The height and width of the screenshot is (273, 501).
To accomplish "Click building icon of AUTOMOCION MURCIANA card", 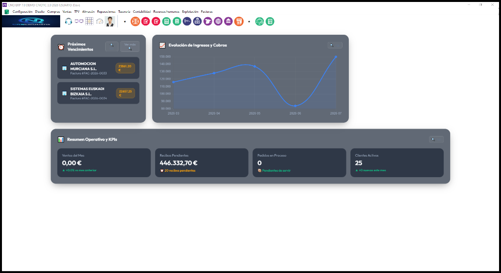I will [x=64, y=68].
